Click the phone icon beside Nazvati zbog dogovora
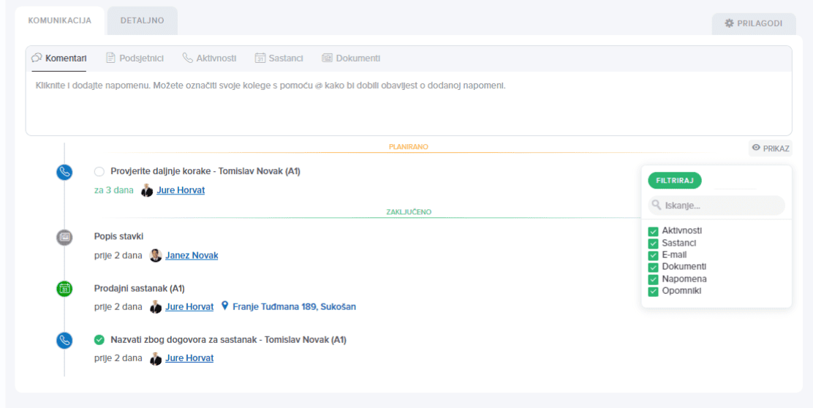Image resolution: width=813 pixels, height=408 pixels. coord(64,340)
